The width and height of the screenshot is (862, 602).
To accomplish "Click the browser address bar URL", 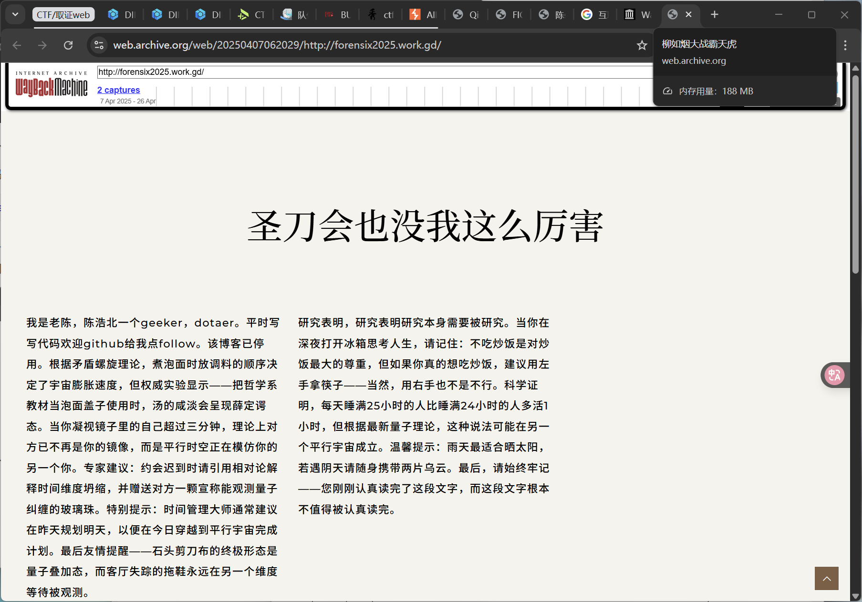I will pos(277,45).
